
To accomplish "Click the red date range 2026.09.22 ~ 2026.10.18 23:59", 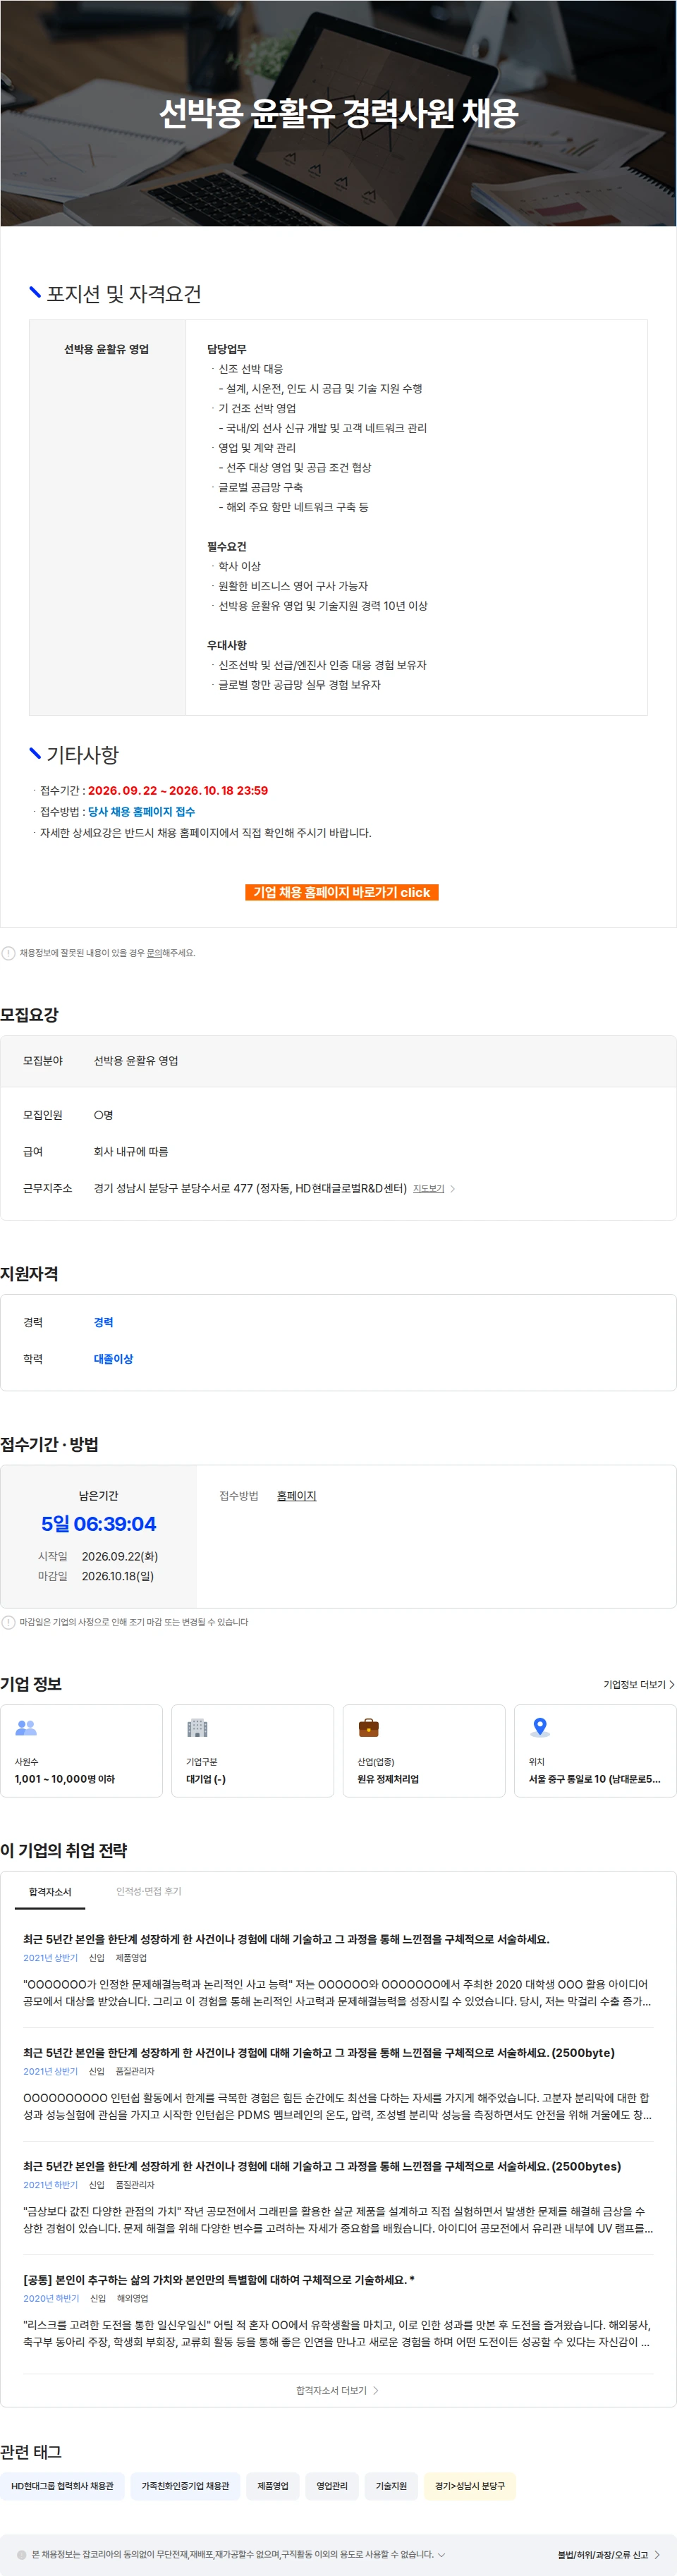I will pyautogui.click(x=178, y=790).
